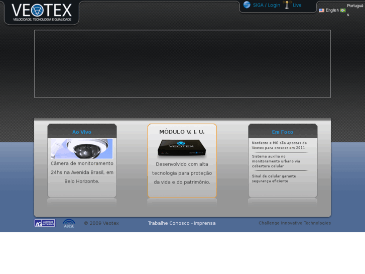Open news 'Sinal de celular garante segurança'
Viewport: 365px width, 274px height.
(x=274, y=178)
